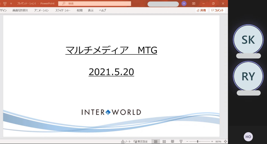
Task: Open the 表示 tab
Action: point(91,10)
